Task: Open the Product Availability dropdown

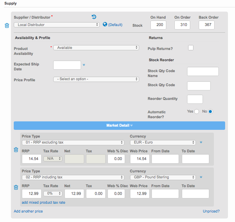Action: (96, 48)
